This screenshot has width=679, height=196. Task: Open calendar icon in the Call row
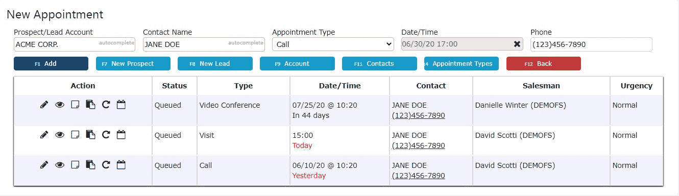coord(121,165)
